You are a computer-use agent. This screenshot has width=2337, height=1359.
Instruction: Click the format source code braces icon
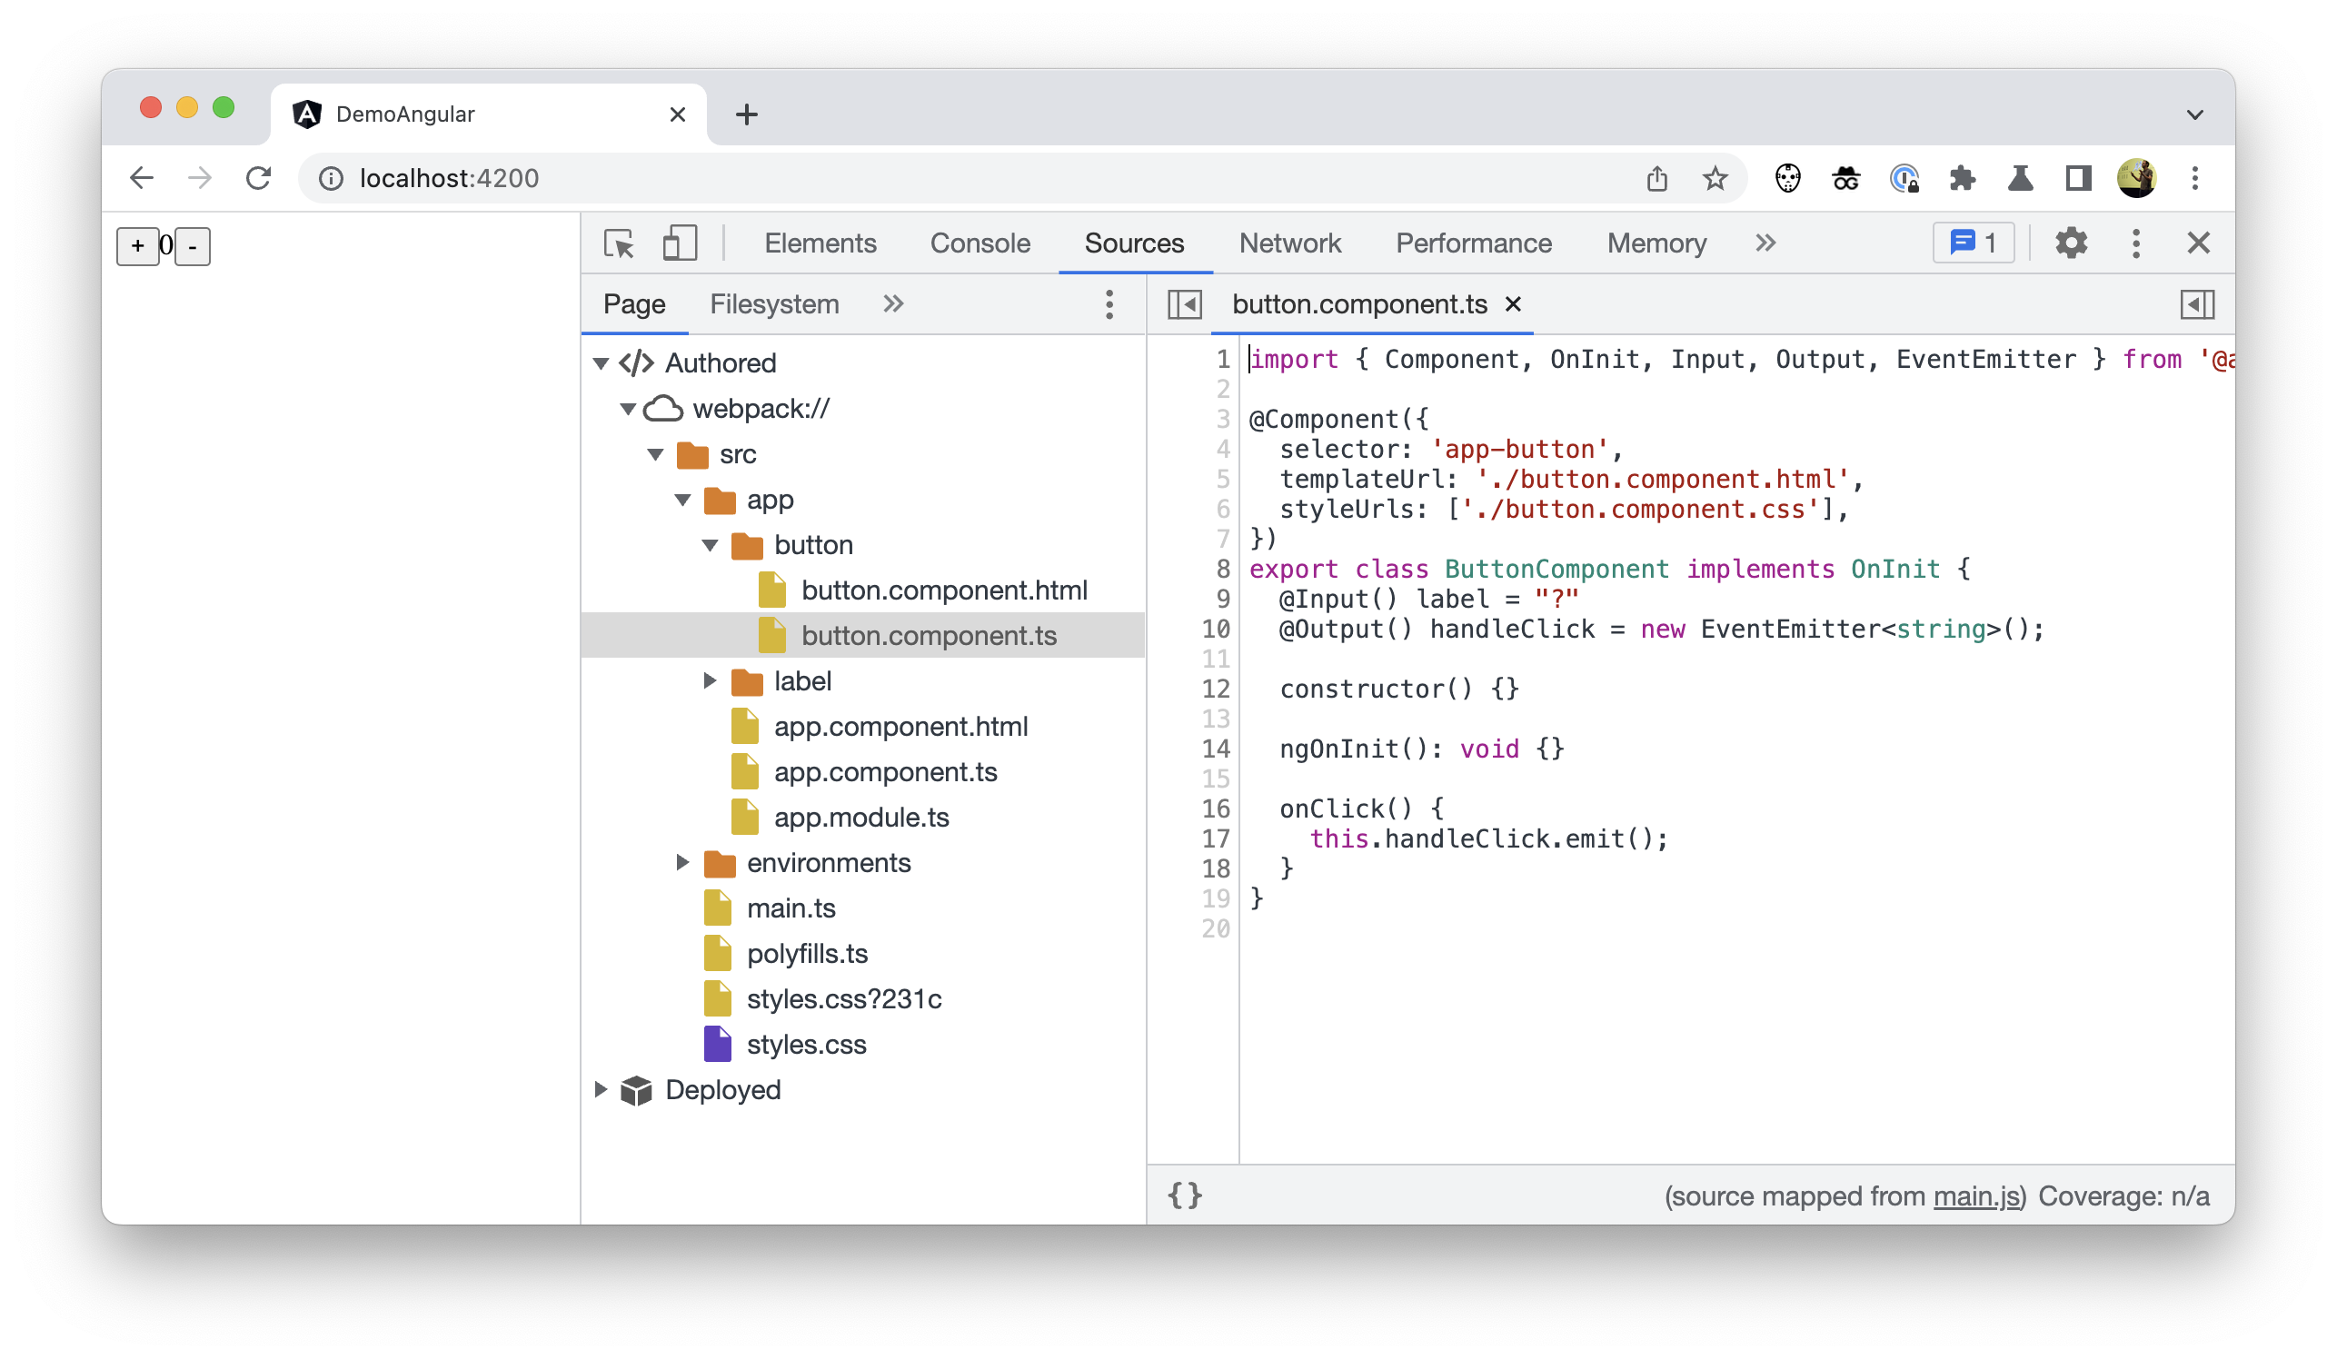[1186, 1195]
